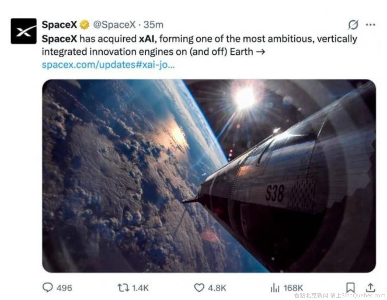387x300 pixels.
Task: Click the gold verified badge
Action: tap(84, 25)
